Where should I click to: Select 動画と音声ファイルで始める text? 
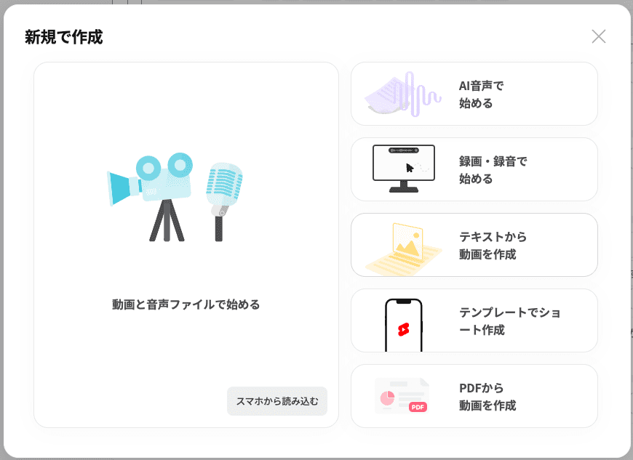pyautogui.click(x=186, y=304)
